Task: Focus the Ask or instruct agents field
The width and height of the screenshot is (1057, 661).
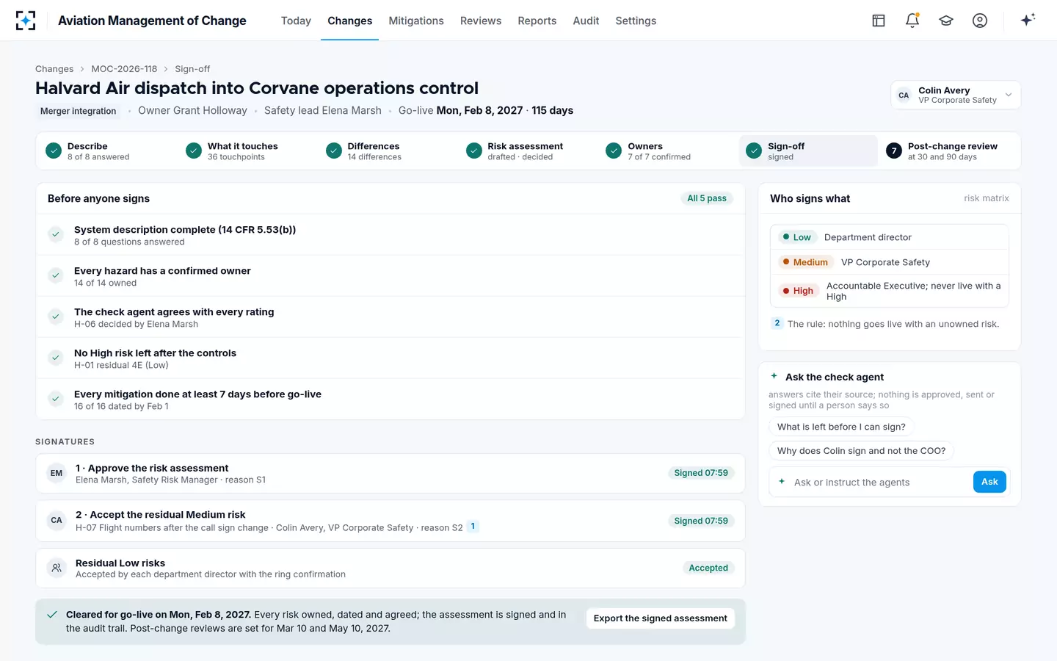Action: click(x=878, y=482)
